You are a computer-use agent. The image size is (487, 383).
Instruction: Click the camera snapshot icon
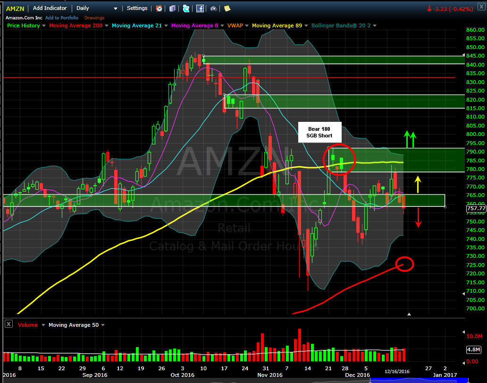coord(214,9)
